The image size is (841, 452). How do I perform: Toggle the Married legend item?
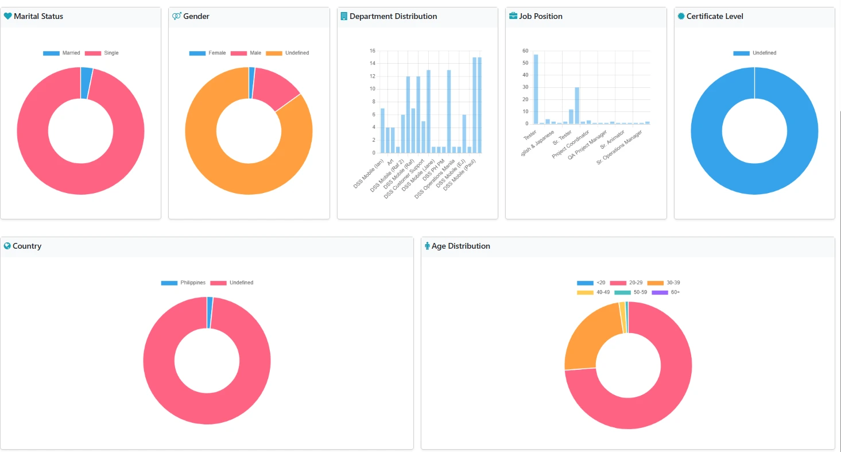[71, 53]
